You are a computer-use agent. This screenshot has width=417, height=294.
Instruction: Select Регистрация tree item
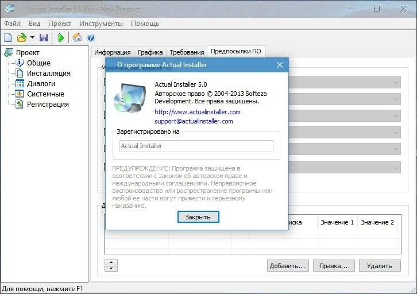48,104
